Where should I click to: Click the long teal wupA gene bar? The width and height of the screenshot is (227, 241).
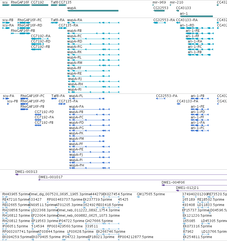pyautogui.click(x=93, y=11)
